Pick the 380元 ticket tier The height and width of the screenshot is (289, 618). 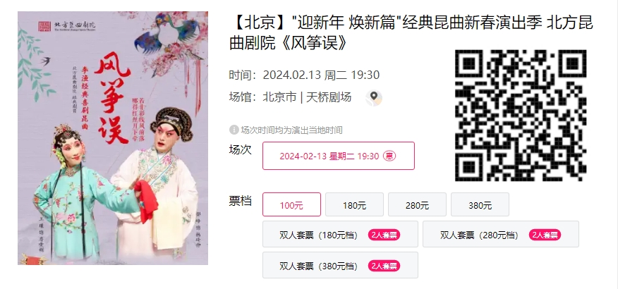pyautogui.click(x=480, y=204)
